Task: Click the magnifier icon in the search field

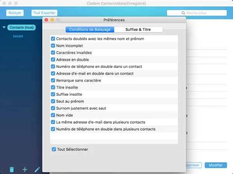Action: click(183, 13)
